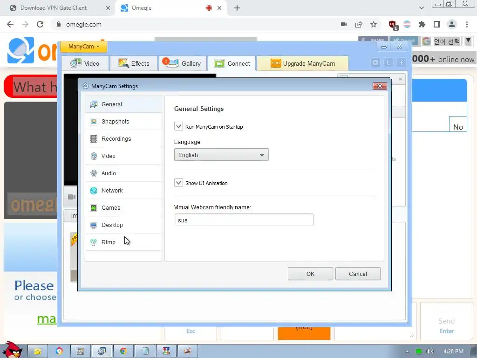Confirm settings with OK button
This screenshot has width=477, height=358.
310,274
